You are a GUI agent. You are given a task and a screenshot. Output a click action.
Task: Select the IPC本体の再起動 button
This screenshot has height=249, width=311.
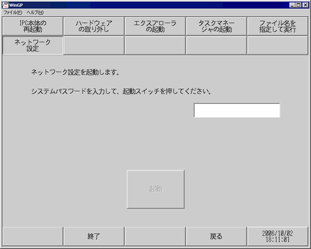[32, 26]
